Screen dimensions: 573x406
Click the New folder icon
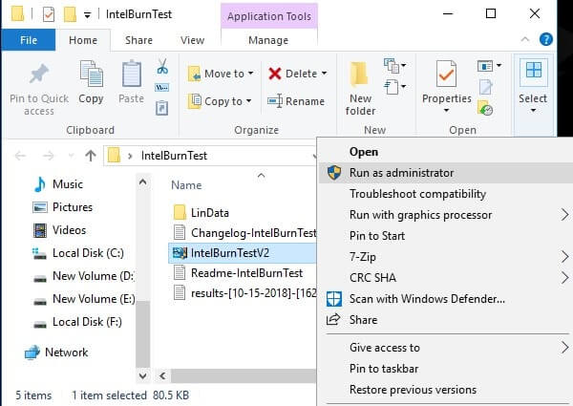[359, 75]
